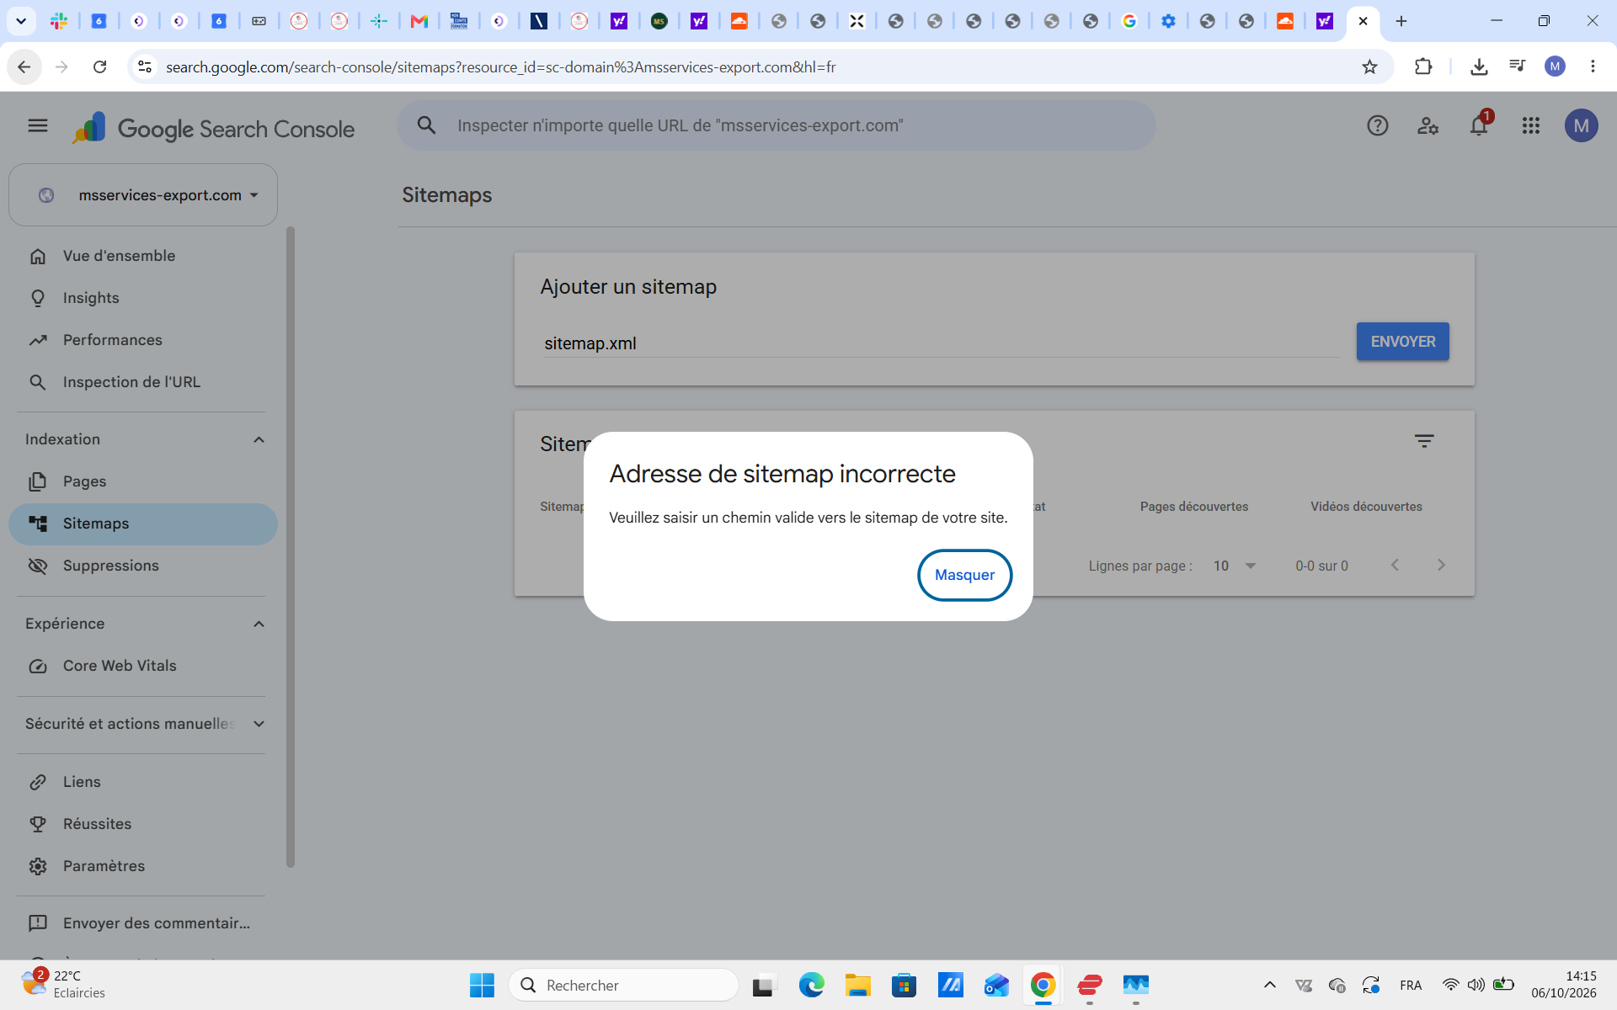This screenshot has width=1617, height=1010.
Task: Open the user management settings icon
Action: pos(1428,126)
